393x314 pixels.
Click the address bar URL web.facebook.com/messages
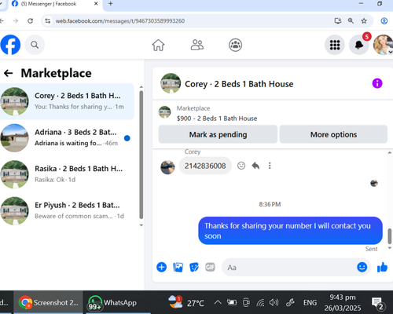[x=120, y=21]
